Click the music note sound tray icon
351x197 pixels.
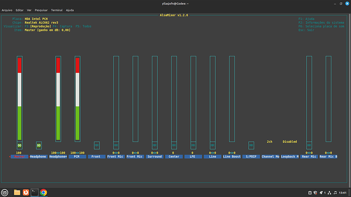click(x=335, y=192)
